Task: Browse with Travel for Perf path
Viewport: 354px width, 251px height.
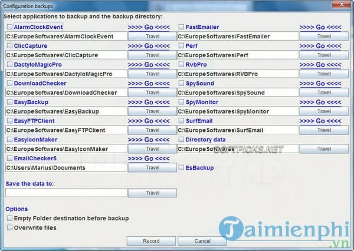Action: point(324,55)
